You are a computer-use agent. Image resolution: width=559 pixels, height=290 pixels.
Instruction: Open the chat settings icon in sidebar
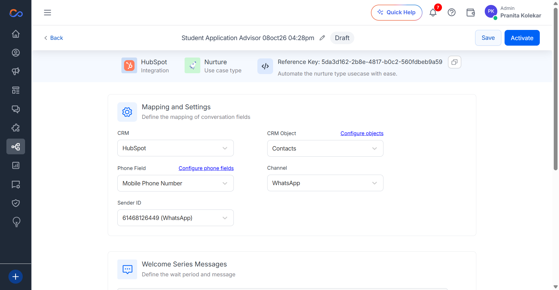16,185
